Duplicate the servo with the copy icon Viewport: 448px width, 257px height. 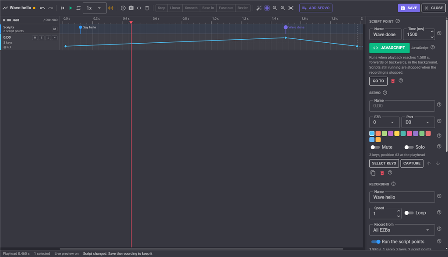tap(373, 173)
